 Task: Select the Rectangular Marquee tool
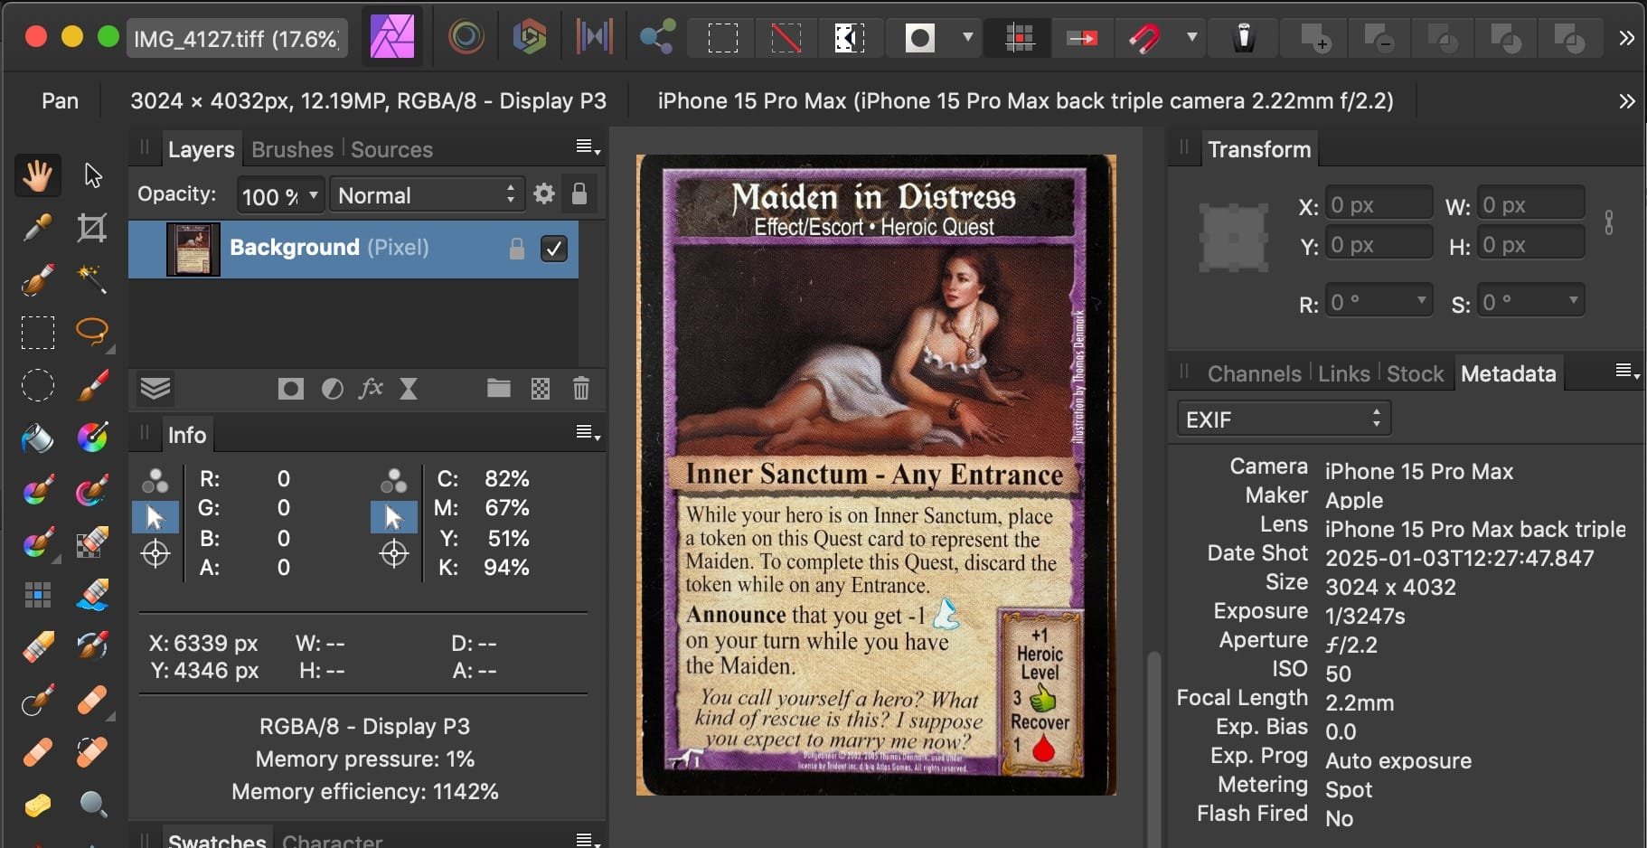coord(37,333)
